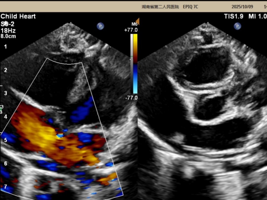The width and height of the screenshot is (267, 200).
Task: Click the left image P orientation marker
Action: click(x=100, y=26)
